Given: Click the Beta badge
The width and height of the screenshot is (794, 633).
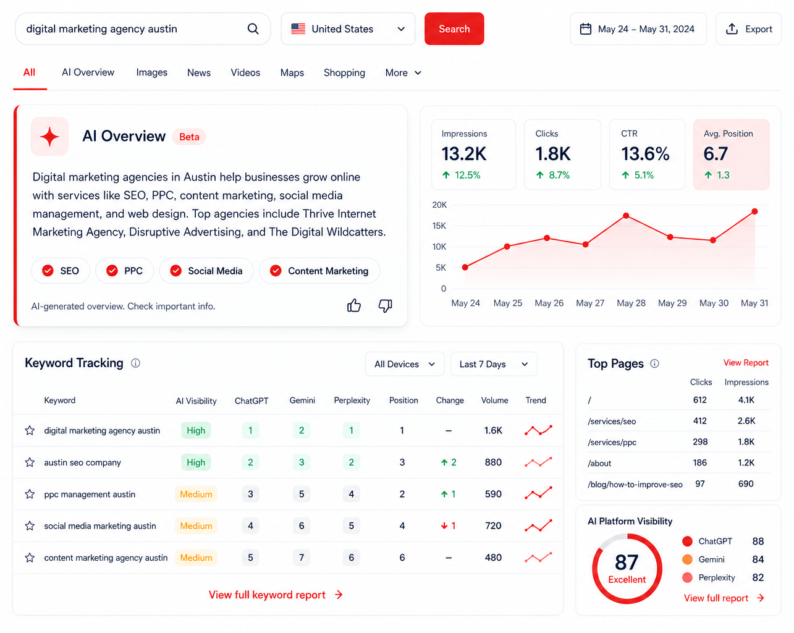Looking at the screenshot, I should [189, 137].
